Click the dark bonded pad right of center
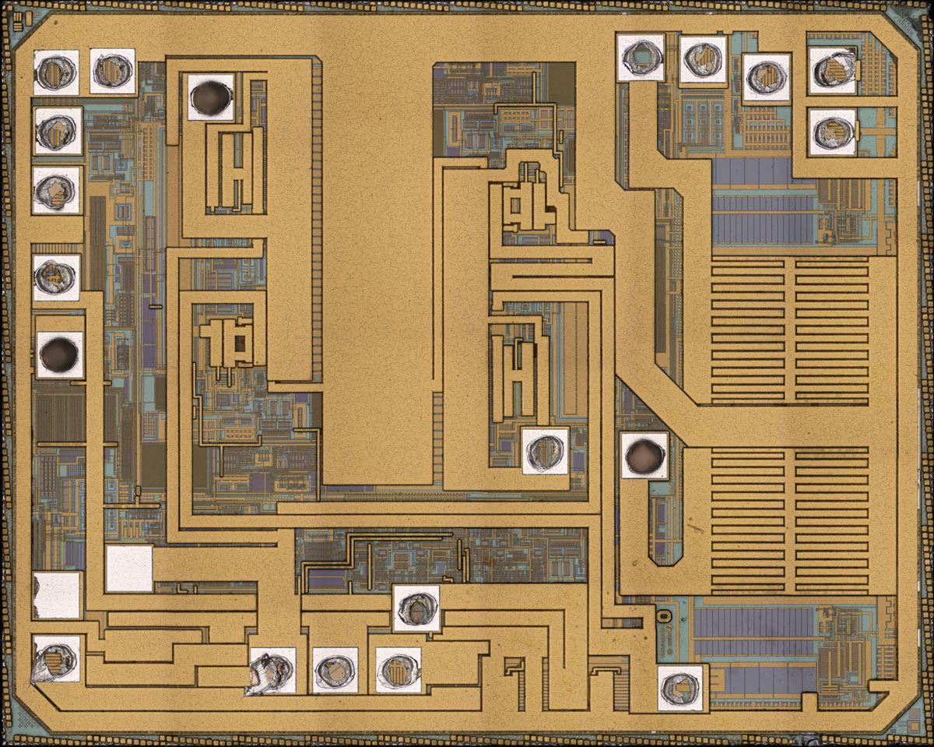 644,456
